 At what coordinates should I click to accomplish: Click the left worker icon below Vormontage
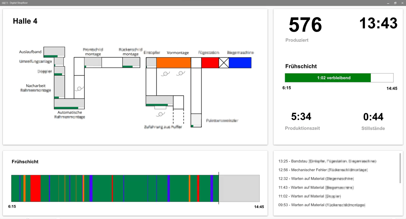pyautogui.click(x=165, y=74)
